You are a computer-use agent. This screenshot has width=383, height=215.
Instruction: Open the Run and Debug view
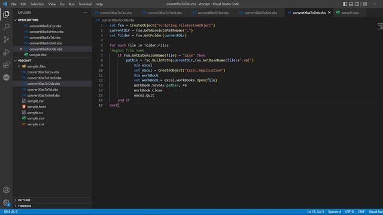[7, 52]
